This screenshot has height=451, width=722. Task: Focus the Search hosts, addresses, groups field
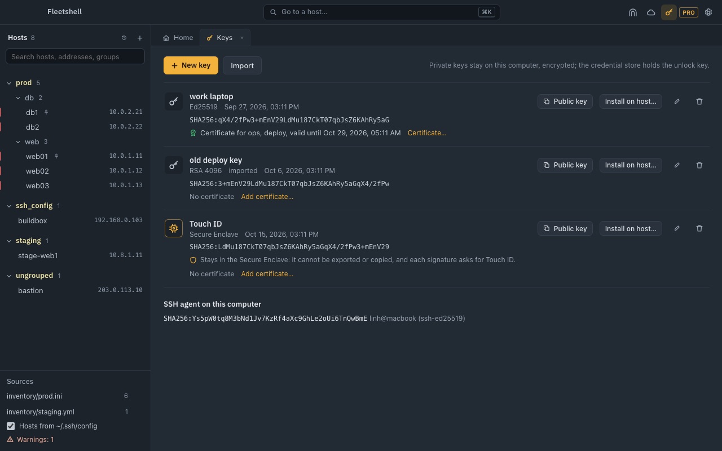pyautogui.click(x=75, y=56)
